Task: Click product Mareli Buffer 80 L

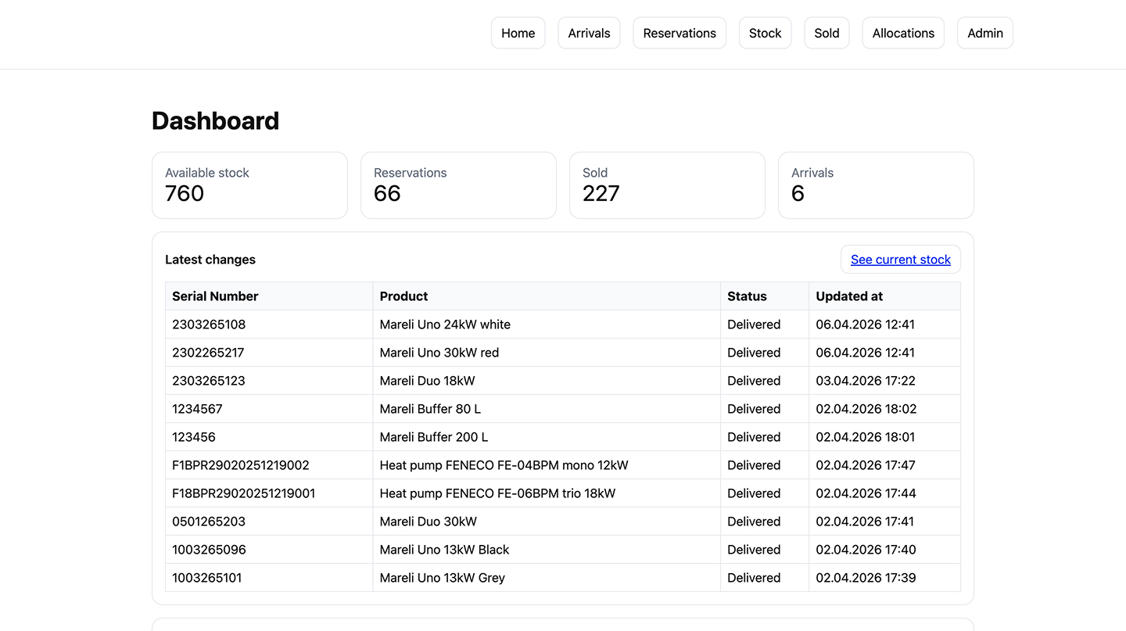Action: coord(430,409)
